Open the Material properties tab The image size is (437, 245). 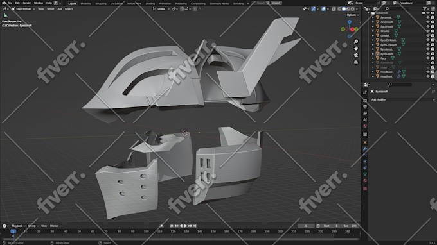pos(365,181)
